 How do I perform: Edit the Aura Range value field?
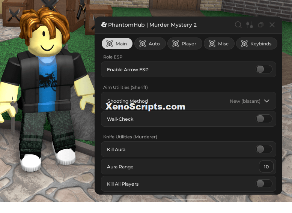coord(266,166)
